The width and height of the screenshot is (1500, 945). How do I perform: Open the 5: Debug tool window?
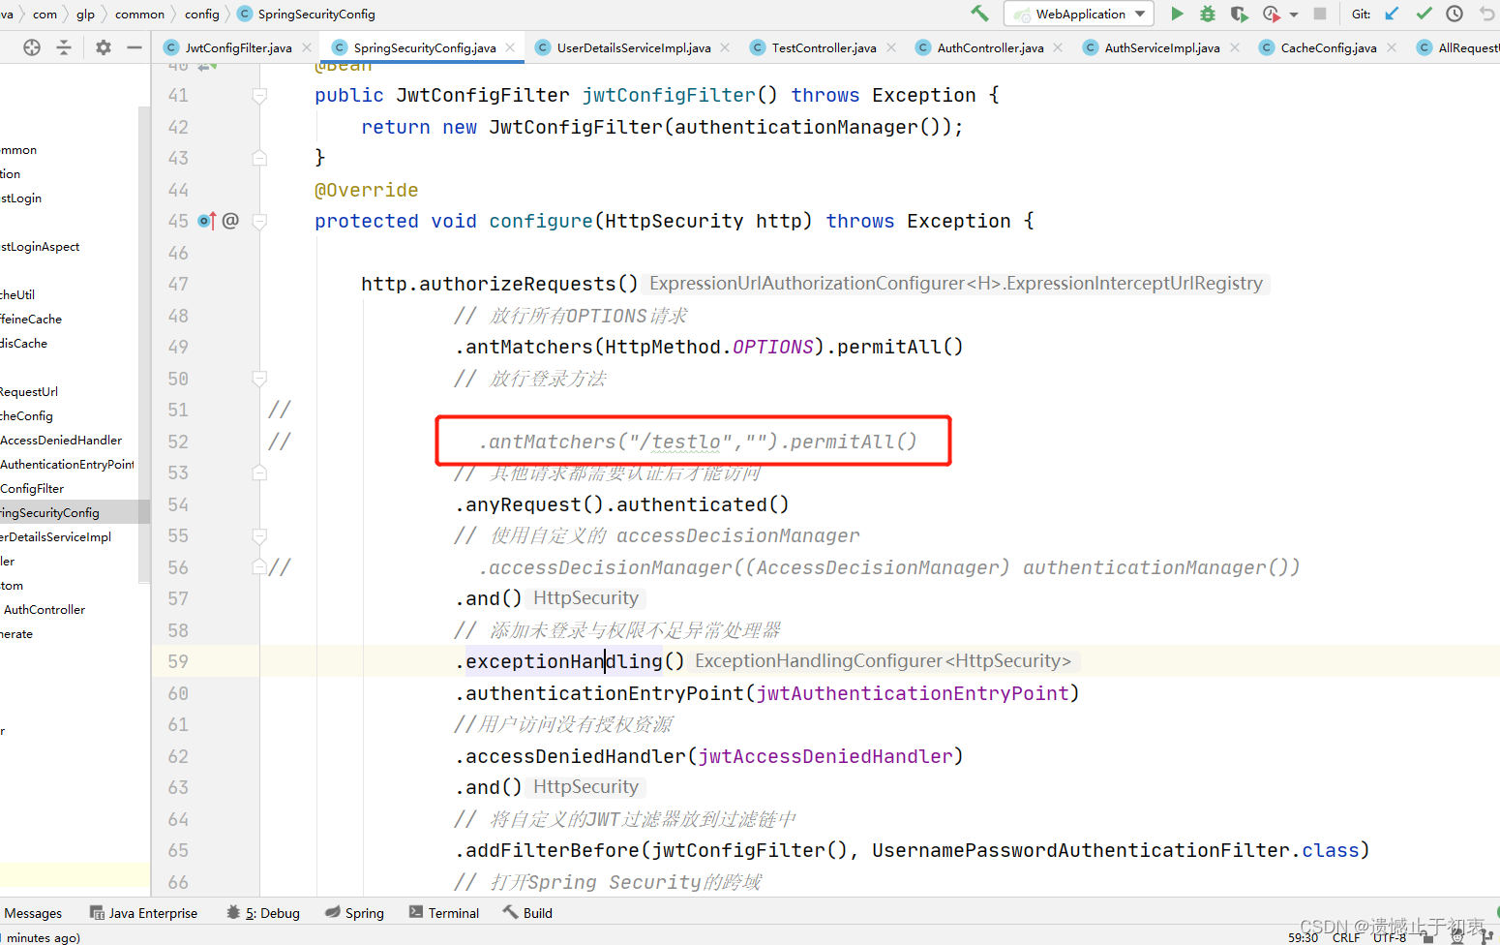coord(263,913)
